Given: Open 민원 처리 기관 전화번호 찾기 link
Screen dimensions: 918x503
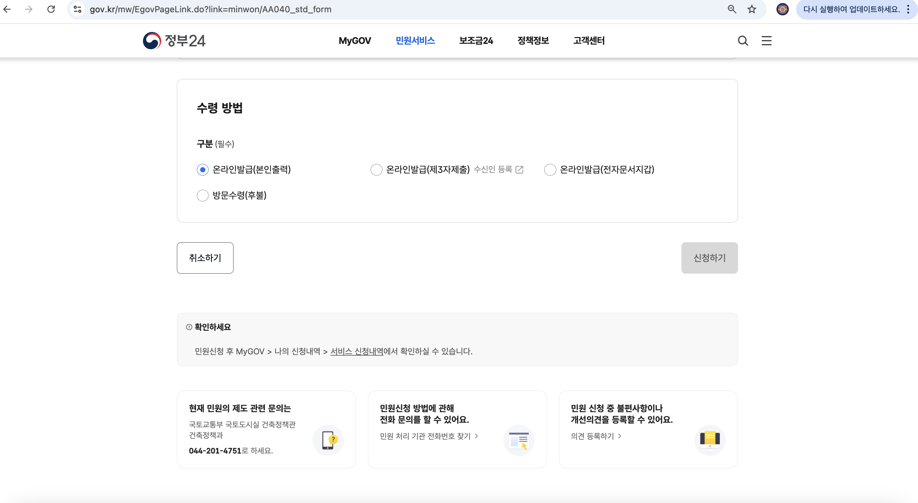Looking at the screenshot, I should click(429, 436).
